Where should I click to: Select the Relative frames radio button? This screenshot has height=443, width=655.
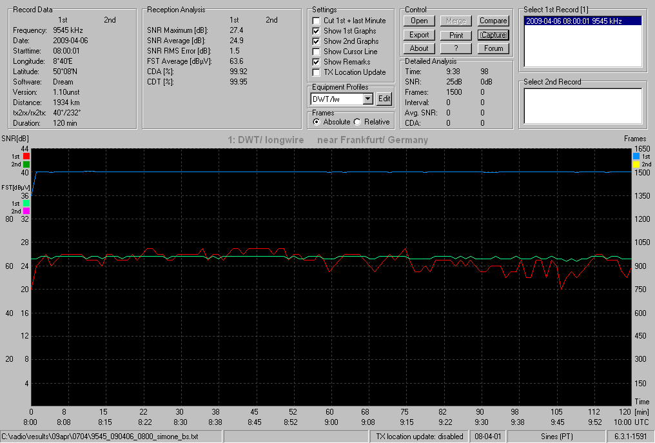[357, 122]
